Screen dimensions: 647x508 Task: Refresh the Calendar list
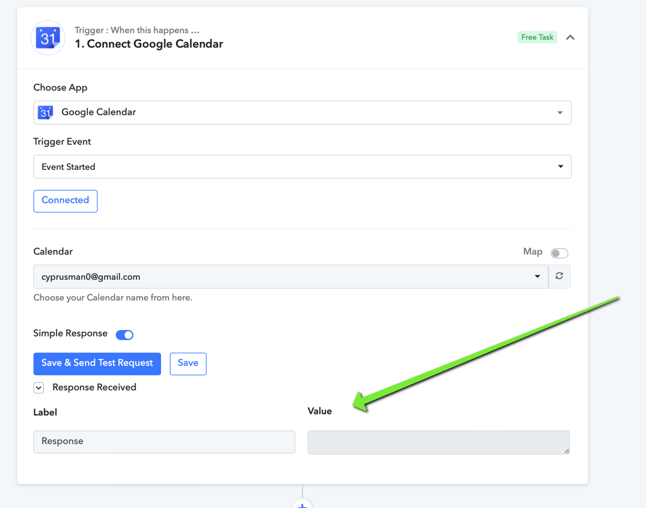[x=559, y=277]
